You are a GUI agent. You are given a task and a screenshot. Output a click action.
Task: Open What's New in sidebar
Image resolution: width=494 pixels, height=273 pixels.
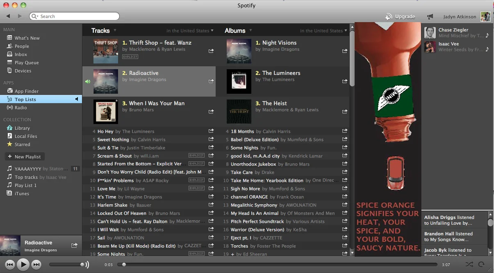tap(27, 38)
